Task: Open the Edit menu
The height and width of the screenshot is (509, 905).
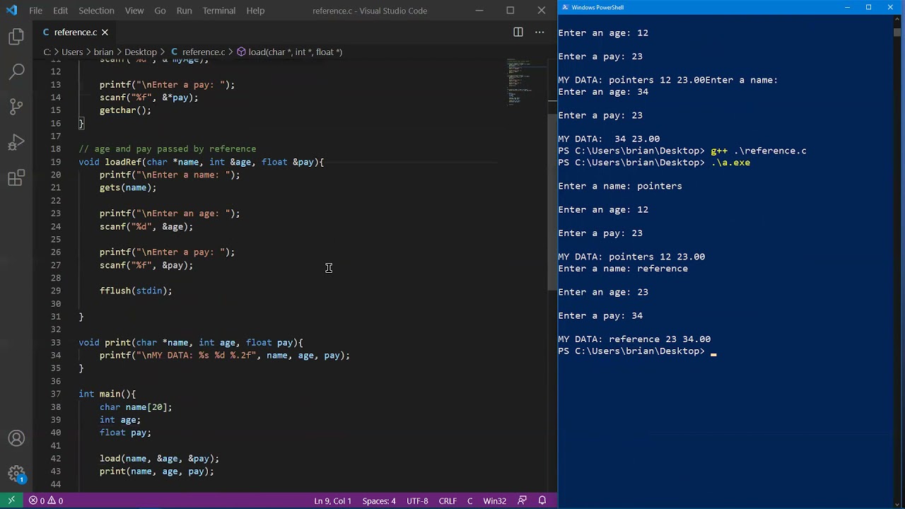Action: pyautogui.click(x=60, y=11)
